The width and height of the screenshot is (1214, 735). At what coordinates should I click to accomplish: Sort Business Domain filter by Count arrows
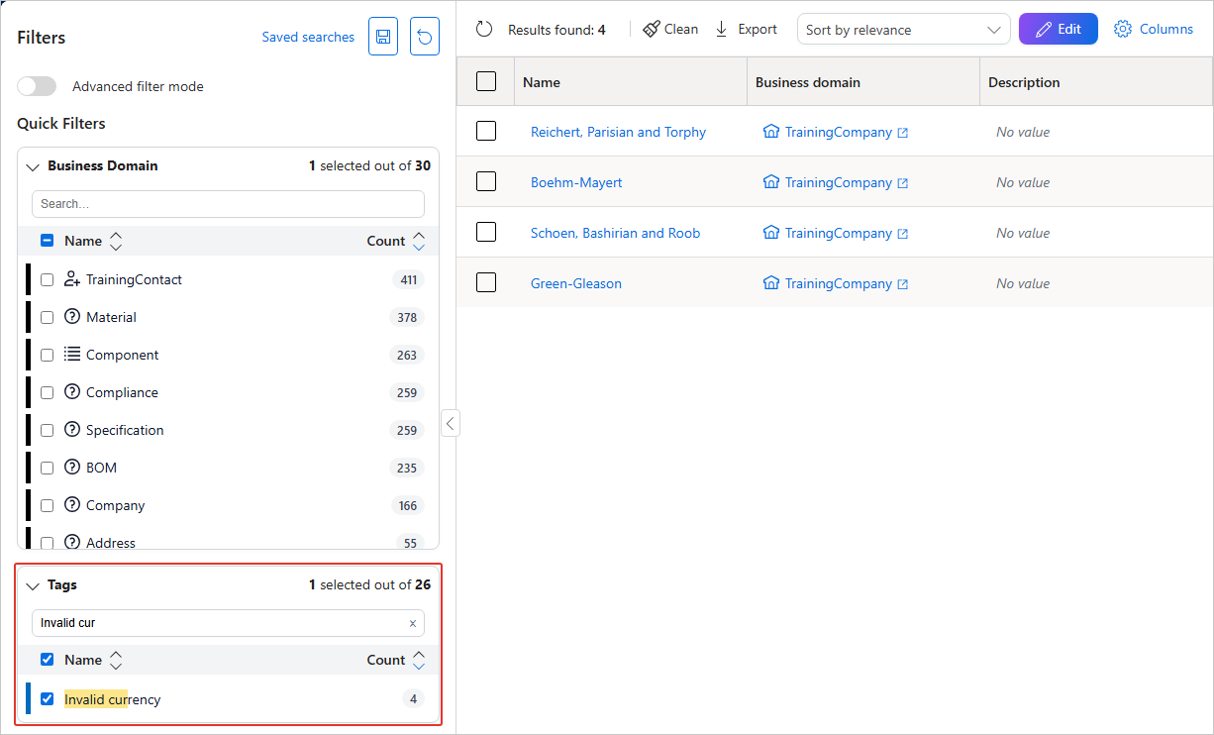[419, 241]
